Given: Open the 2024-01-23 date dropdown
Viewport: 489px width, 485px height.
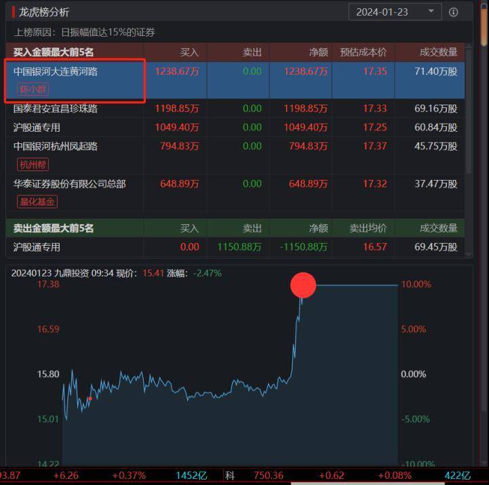Looking at the screenshot, I should click(x=395, y=12).
